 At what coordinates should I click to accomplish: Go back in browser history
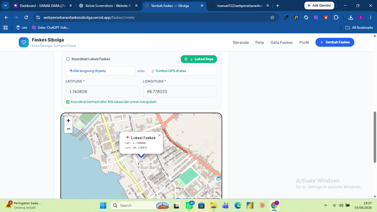(6, 17)
